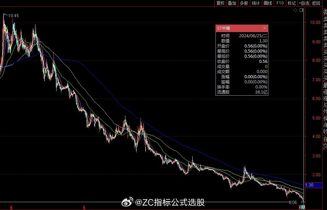
Task: Click the second red S marker at chart bottom
Action: (x=84, y=208)
